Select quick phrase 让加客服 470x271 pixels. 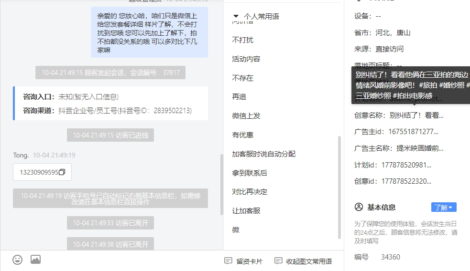246,211
